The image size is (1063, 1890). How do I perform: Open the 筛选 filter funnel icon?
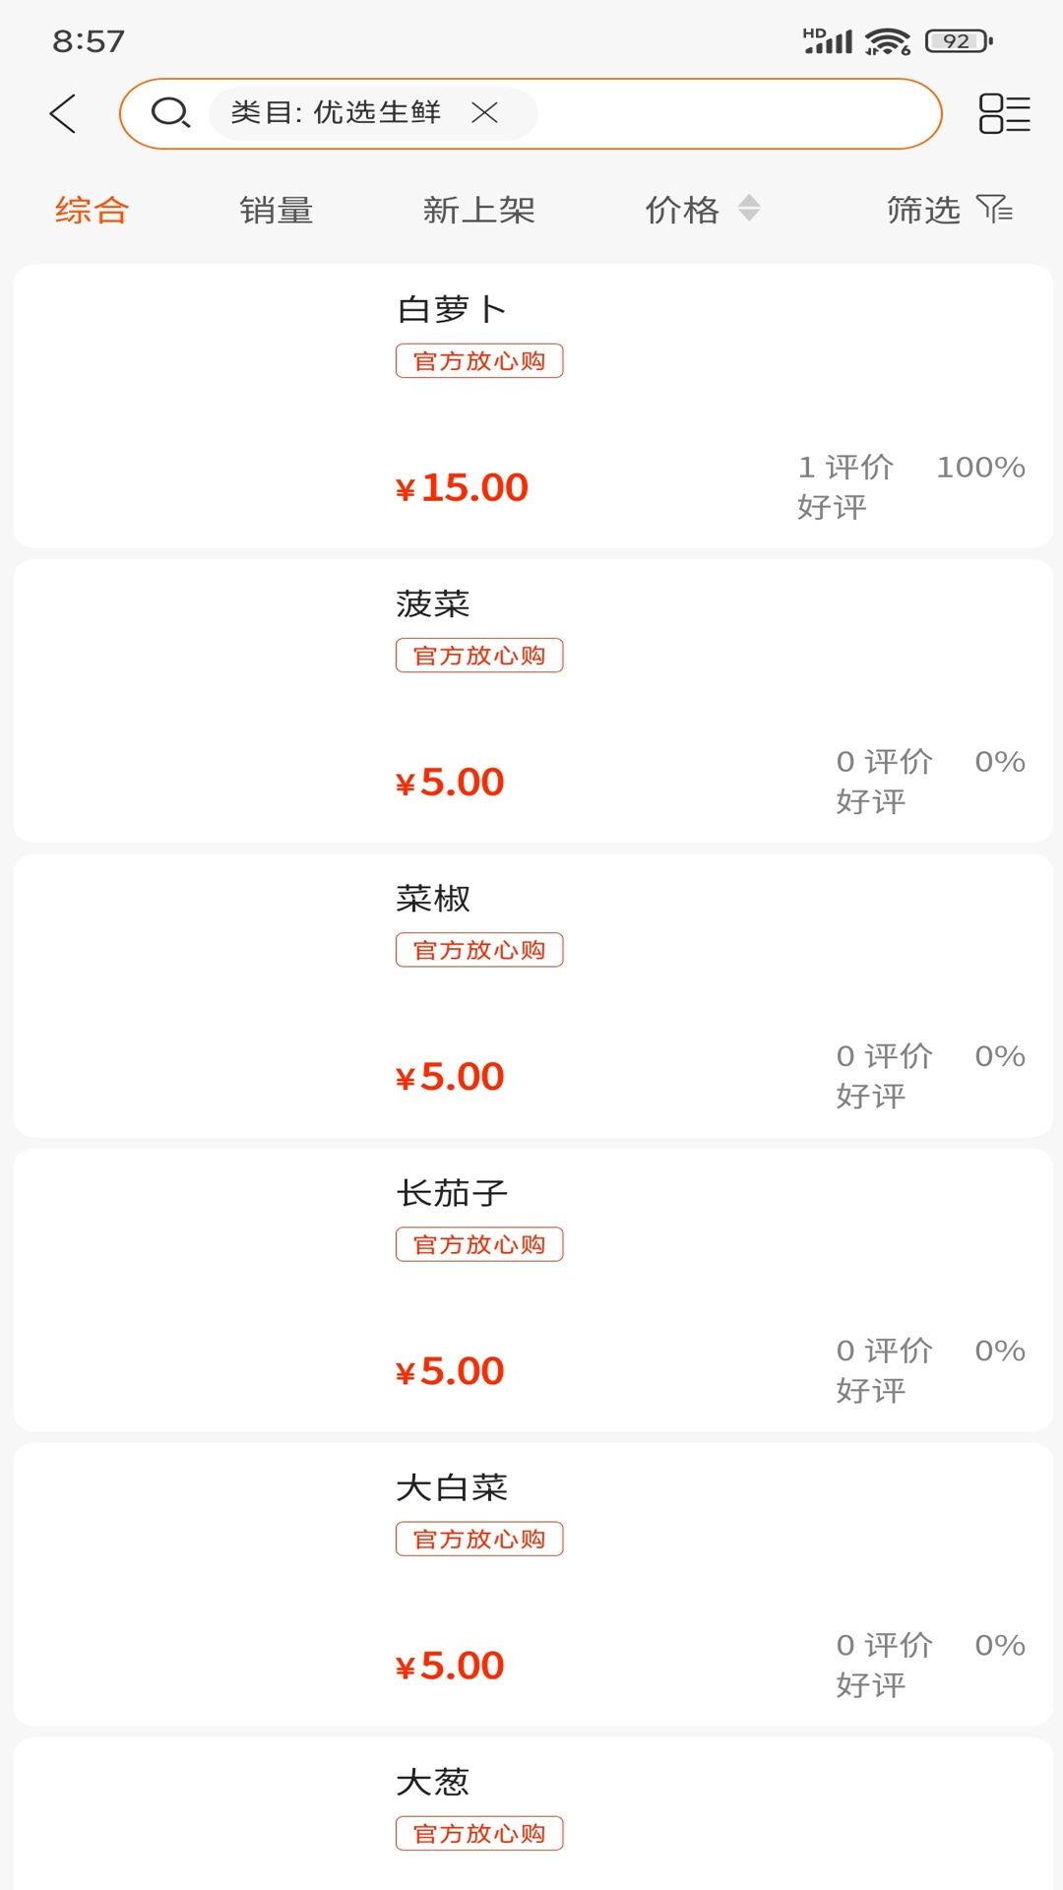[x=994, y=209]
